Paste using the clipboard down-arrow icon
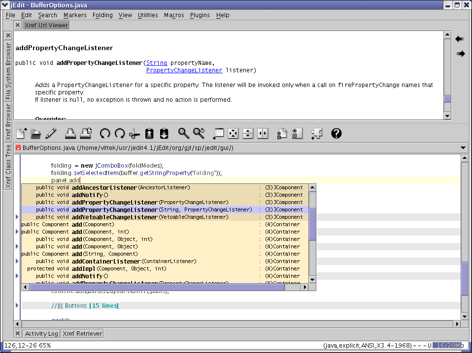This screenshot has height=353, width=472. click(x=164, y=133)
